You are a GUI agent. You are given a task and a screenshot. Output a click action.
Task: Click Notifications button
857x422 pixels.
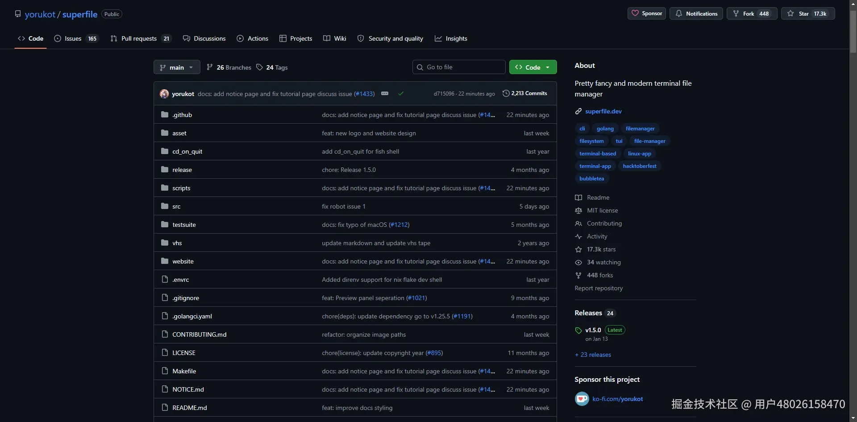point(696,13)
